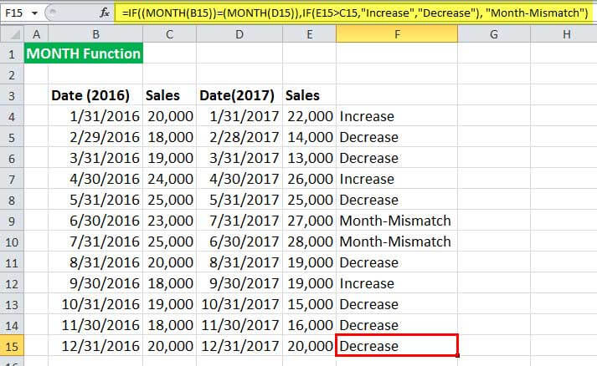Click the MONTH Function title cell
597x366 pixels.
(84, 53)
